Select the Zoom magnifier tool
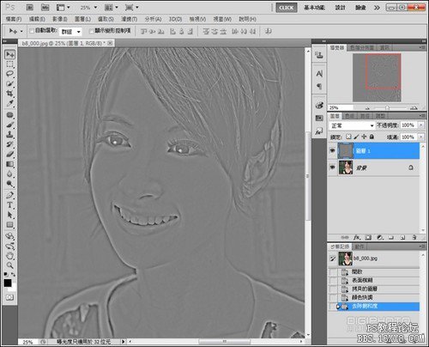This screenshot has width=429, height=347. coord(10,265)
